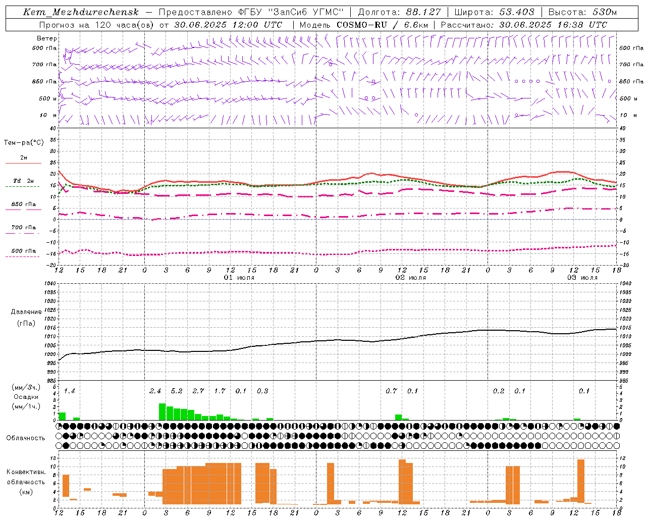
Task: Click the 'Модель COSMO-RU / 6.6км' label
Action: [x=363, y=25]
